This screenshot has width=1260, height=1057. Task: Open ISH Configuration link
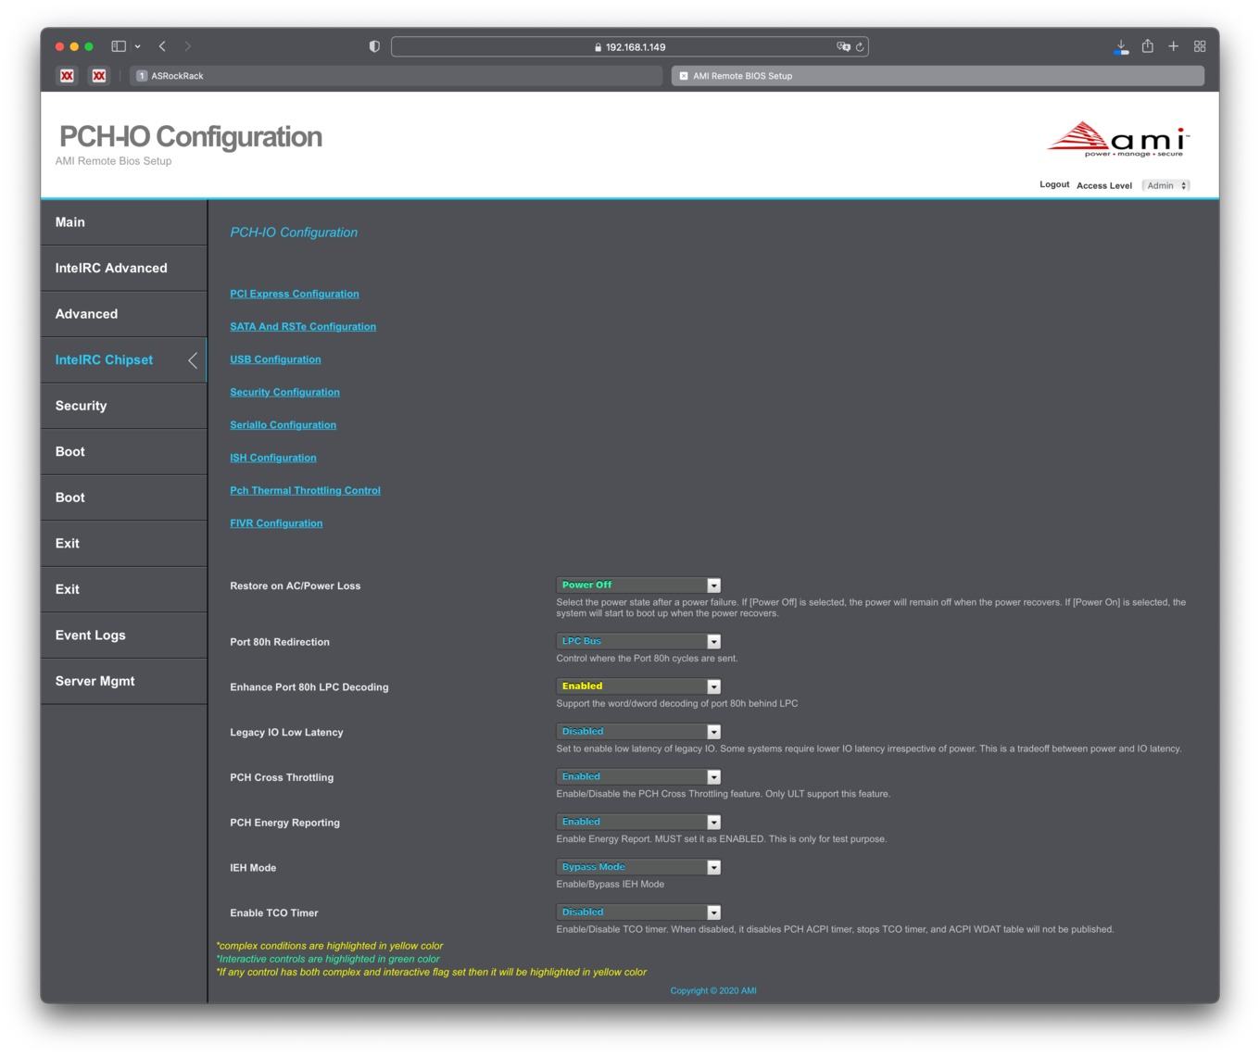point(273,458)
